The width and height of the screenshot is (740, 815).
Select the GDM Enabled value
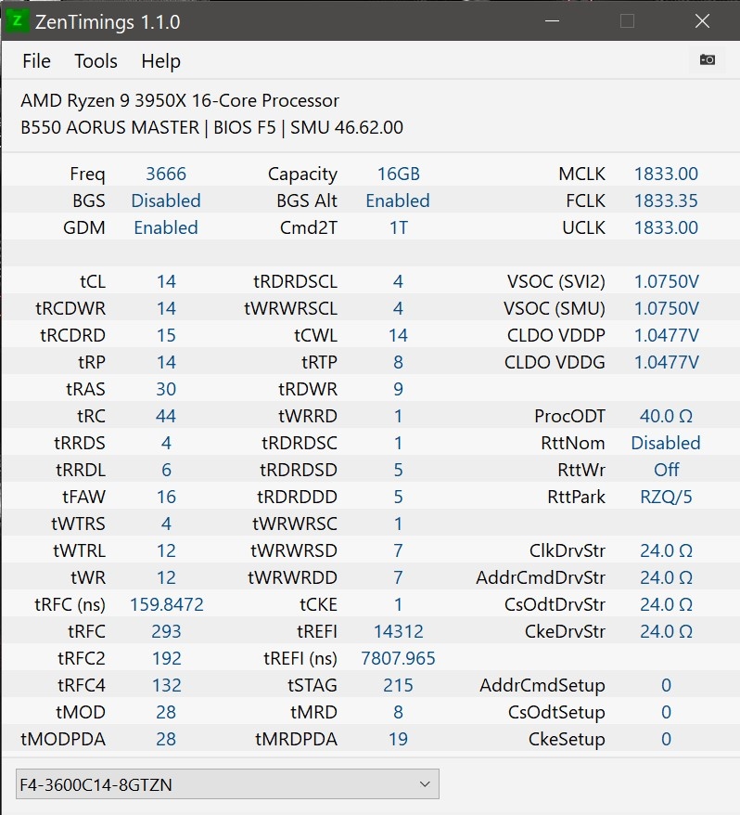click(x=166, y=228)
